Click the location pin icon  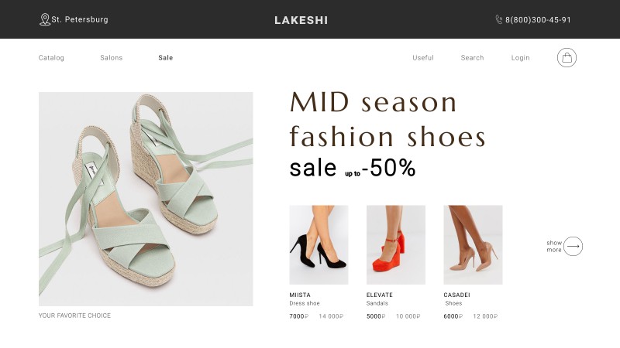point(45,19)
